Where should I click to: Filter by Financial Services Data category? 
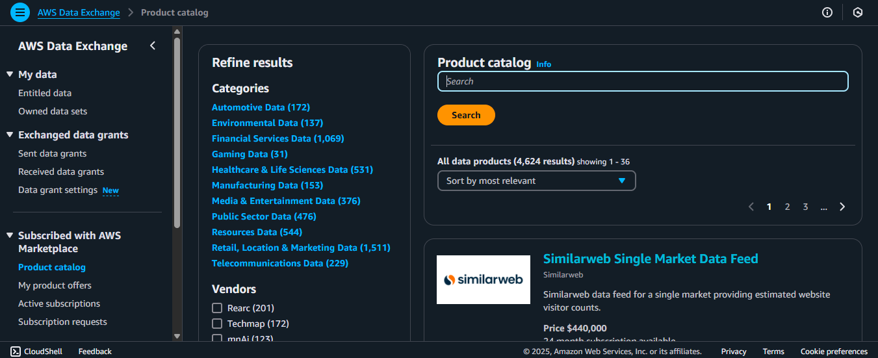click(x=278, y=138)
